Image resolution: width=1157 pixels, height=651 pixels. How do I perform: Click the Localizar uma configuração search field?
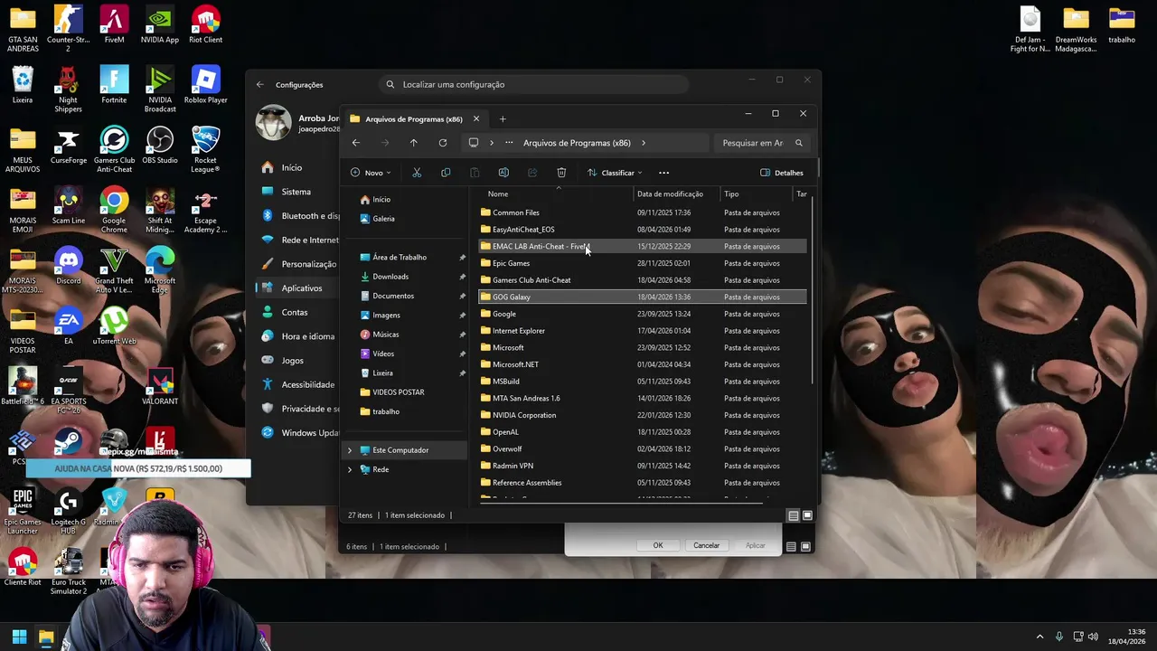click(x=533, y=84)
